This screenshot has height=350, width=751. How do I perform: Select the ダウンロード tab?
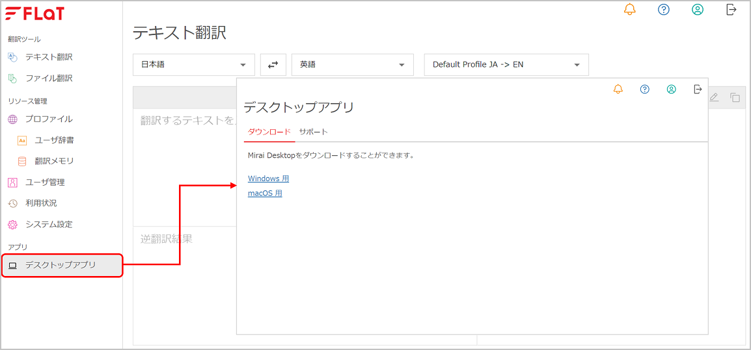coord(269,132)
